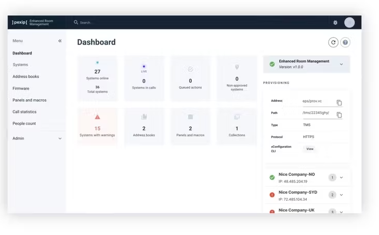Open Systems in the sidebar
The image size is (379, 235).
coord(20,65)
